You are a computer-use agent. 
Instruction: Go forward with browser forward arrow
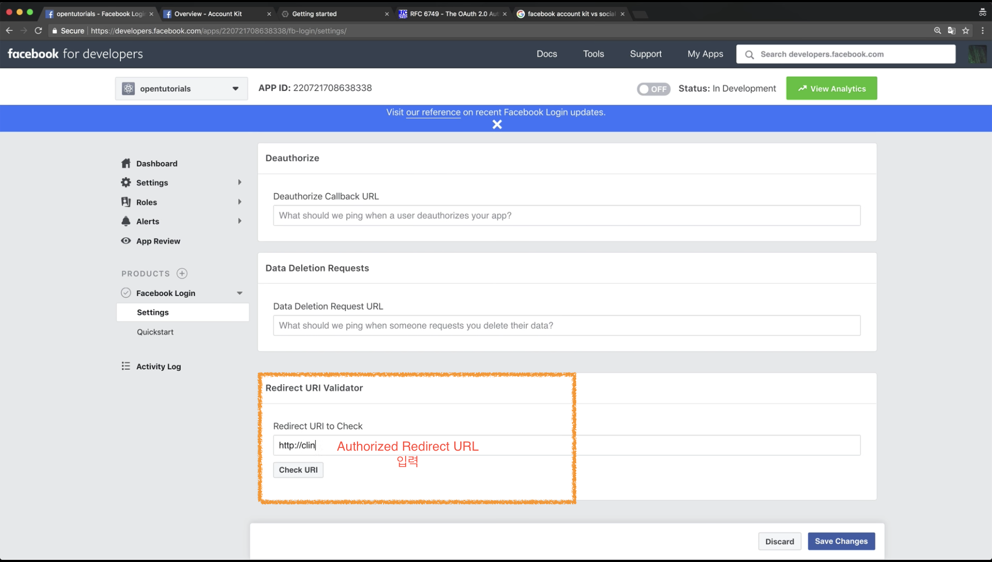point(24,31)
